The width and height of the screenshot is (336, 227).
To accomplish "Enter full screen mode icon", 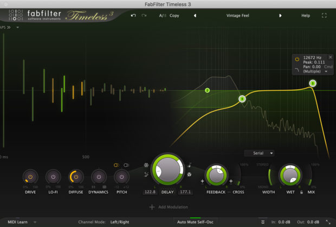I will click(324, 15).
